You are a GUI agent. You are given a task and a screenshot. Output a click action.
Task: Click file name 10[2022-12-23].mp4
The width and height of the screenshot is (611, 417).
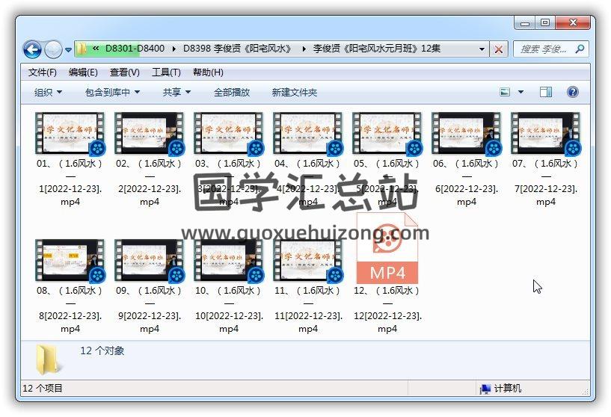tap(229, 322)
